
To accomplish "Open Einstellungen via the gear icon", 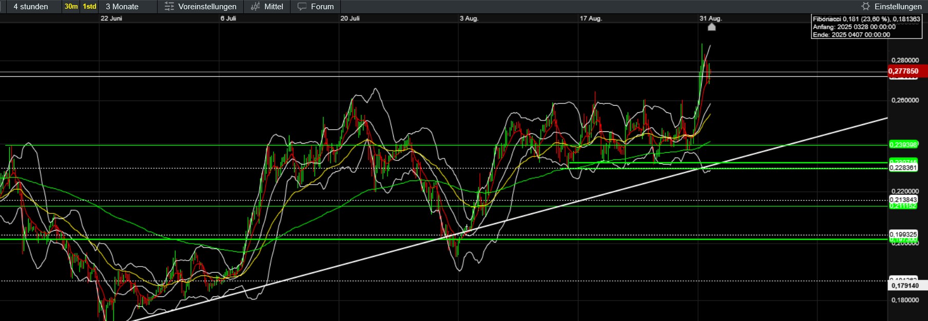I will (865, 7).
